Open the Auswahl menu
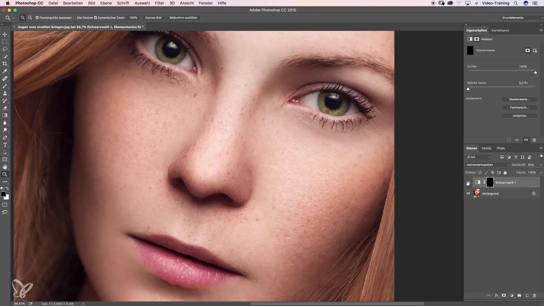Viewport: 544px width, 306px height. point(142,3)
